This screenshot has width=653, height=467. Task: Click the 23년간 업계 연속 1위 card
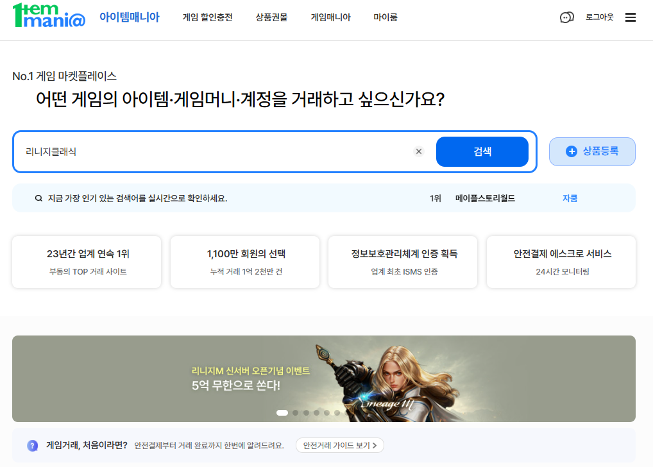(x=87, y=262)
